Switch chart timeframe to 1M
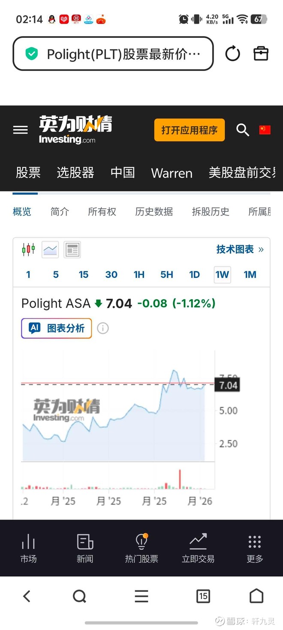Screen dimensions: 283x630 [250, 274]
